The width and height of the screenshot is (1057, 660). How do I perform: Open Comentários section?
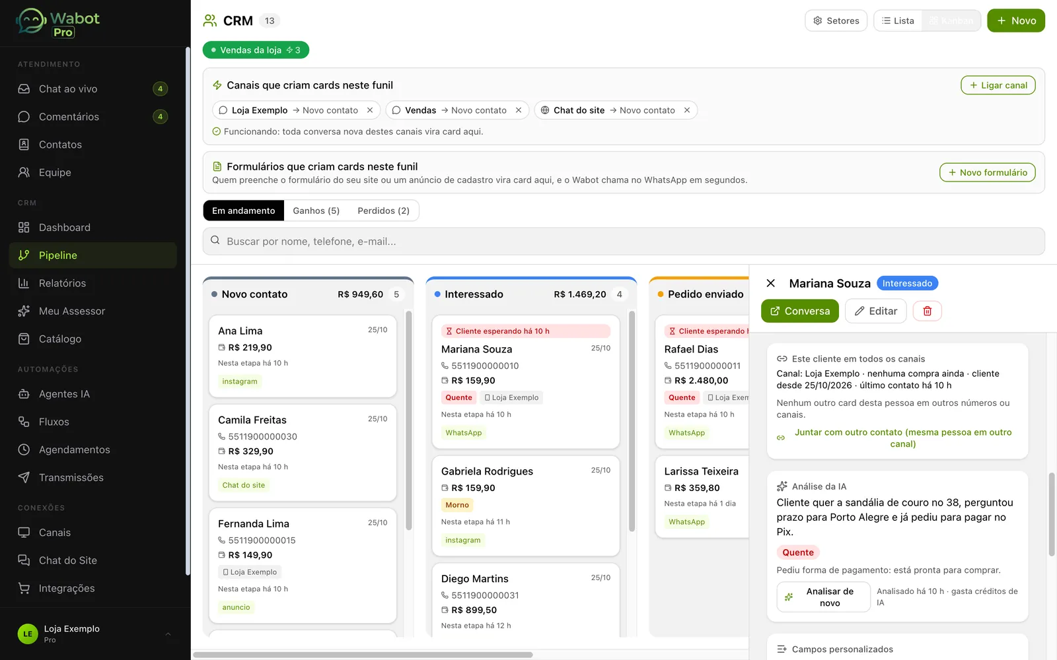(92, 117)
